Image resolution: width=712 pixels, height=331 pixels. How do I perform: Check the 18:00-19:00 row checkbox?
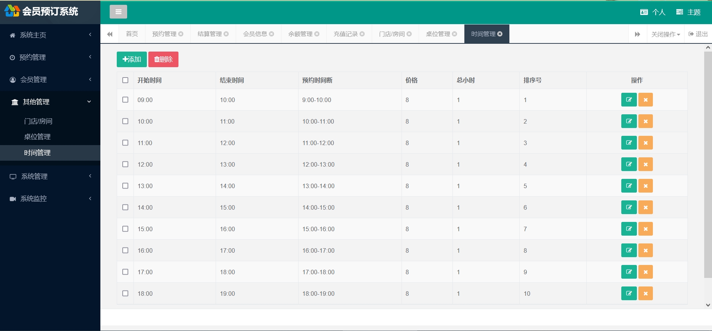[x=125, y=294]
